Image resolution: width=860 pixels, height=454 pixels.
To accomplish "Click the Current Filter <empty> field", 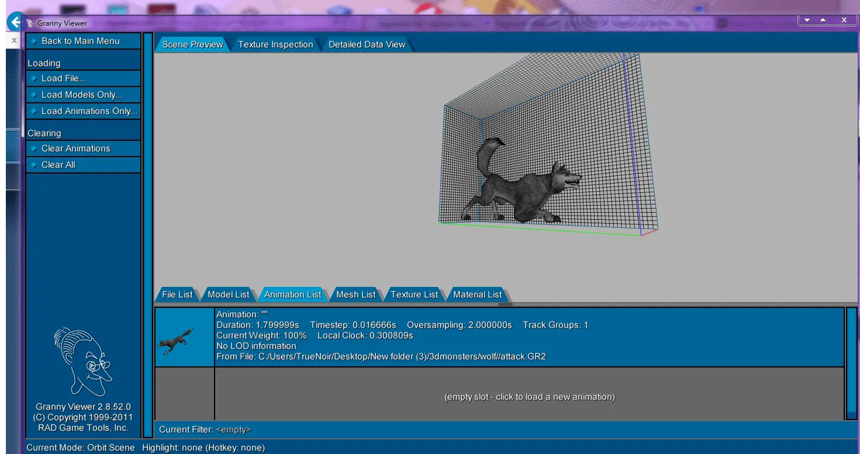I will click(233, 429).
